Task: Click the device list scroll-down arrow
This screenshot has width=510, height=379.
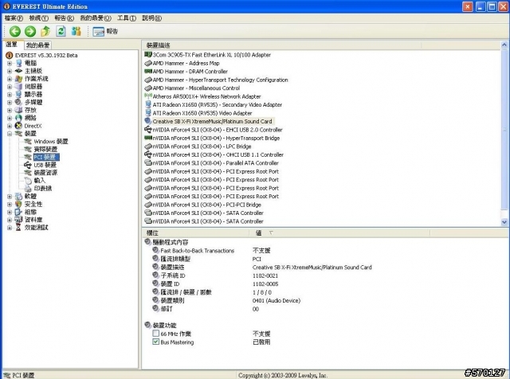Action: pos(504,222)
